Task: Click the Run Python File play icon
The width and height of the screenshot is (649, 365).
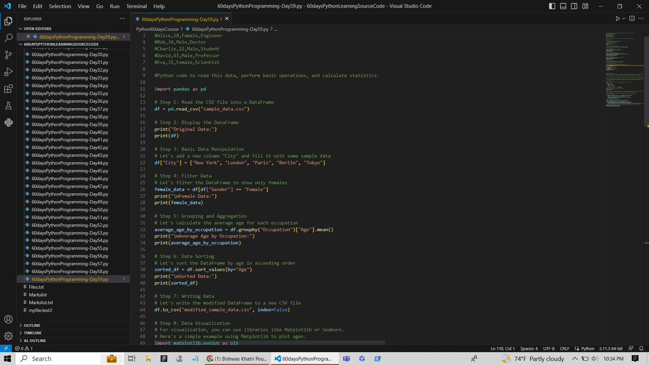Action: tap(618, 19)
